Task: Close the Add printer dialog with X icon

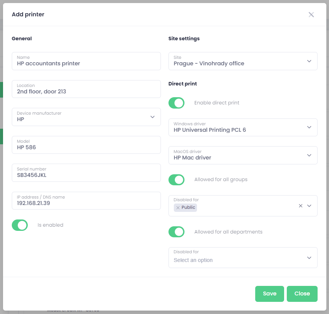Action: click(311, 14)
